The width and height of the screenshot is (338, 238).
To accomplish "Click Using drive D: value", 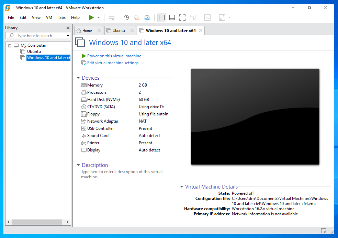I will (151, 107).
